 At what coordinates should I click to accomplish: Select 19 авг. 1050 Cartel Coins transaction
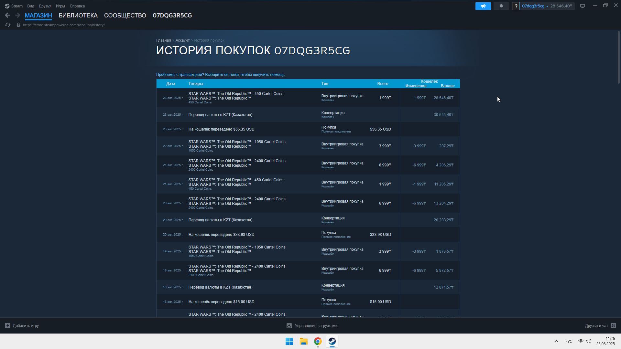pyautogui.click(x=308, y=251)
